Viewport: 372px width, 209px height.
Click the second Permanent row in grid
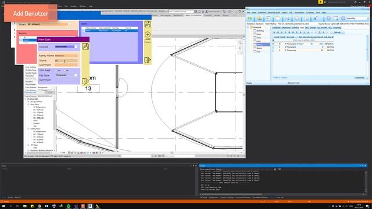(x=303, y=47)
